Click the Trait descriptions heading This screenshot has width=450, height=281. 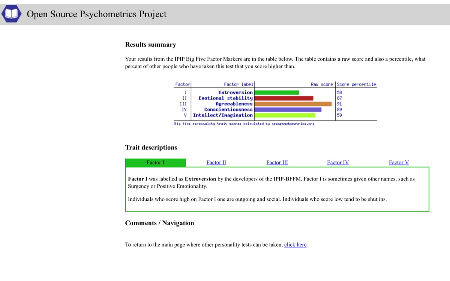pos(151,147)
